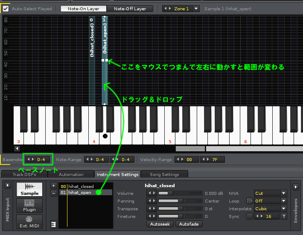Expand the MIDI Input panel arrow
This screenshot has height=235, width=303.
pyautogui.click(x=8, y=185)
